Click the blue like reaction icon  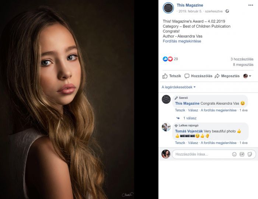coord(165,59)
